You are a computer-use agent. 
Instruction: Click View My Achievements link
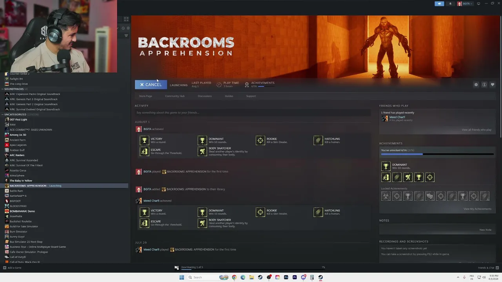tap(477, 209)
